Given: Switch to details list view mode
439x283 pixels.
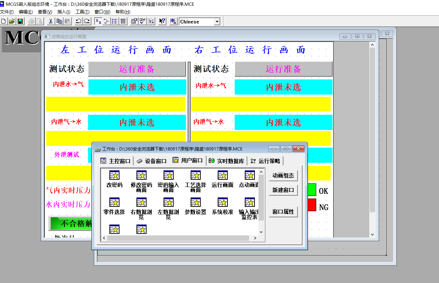Looking at the screenshot, I should point(123,21).
